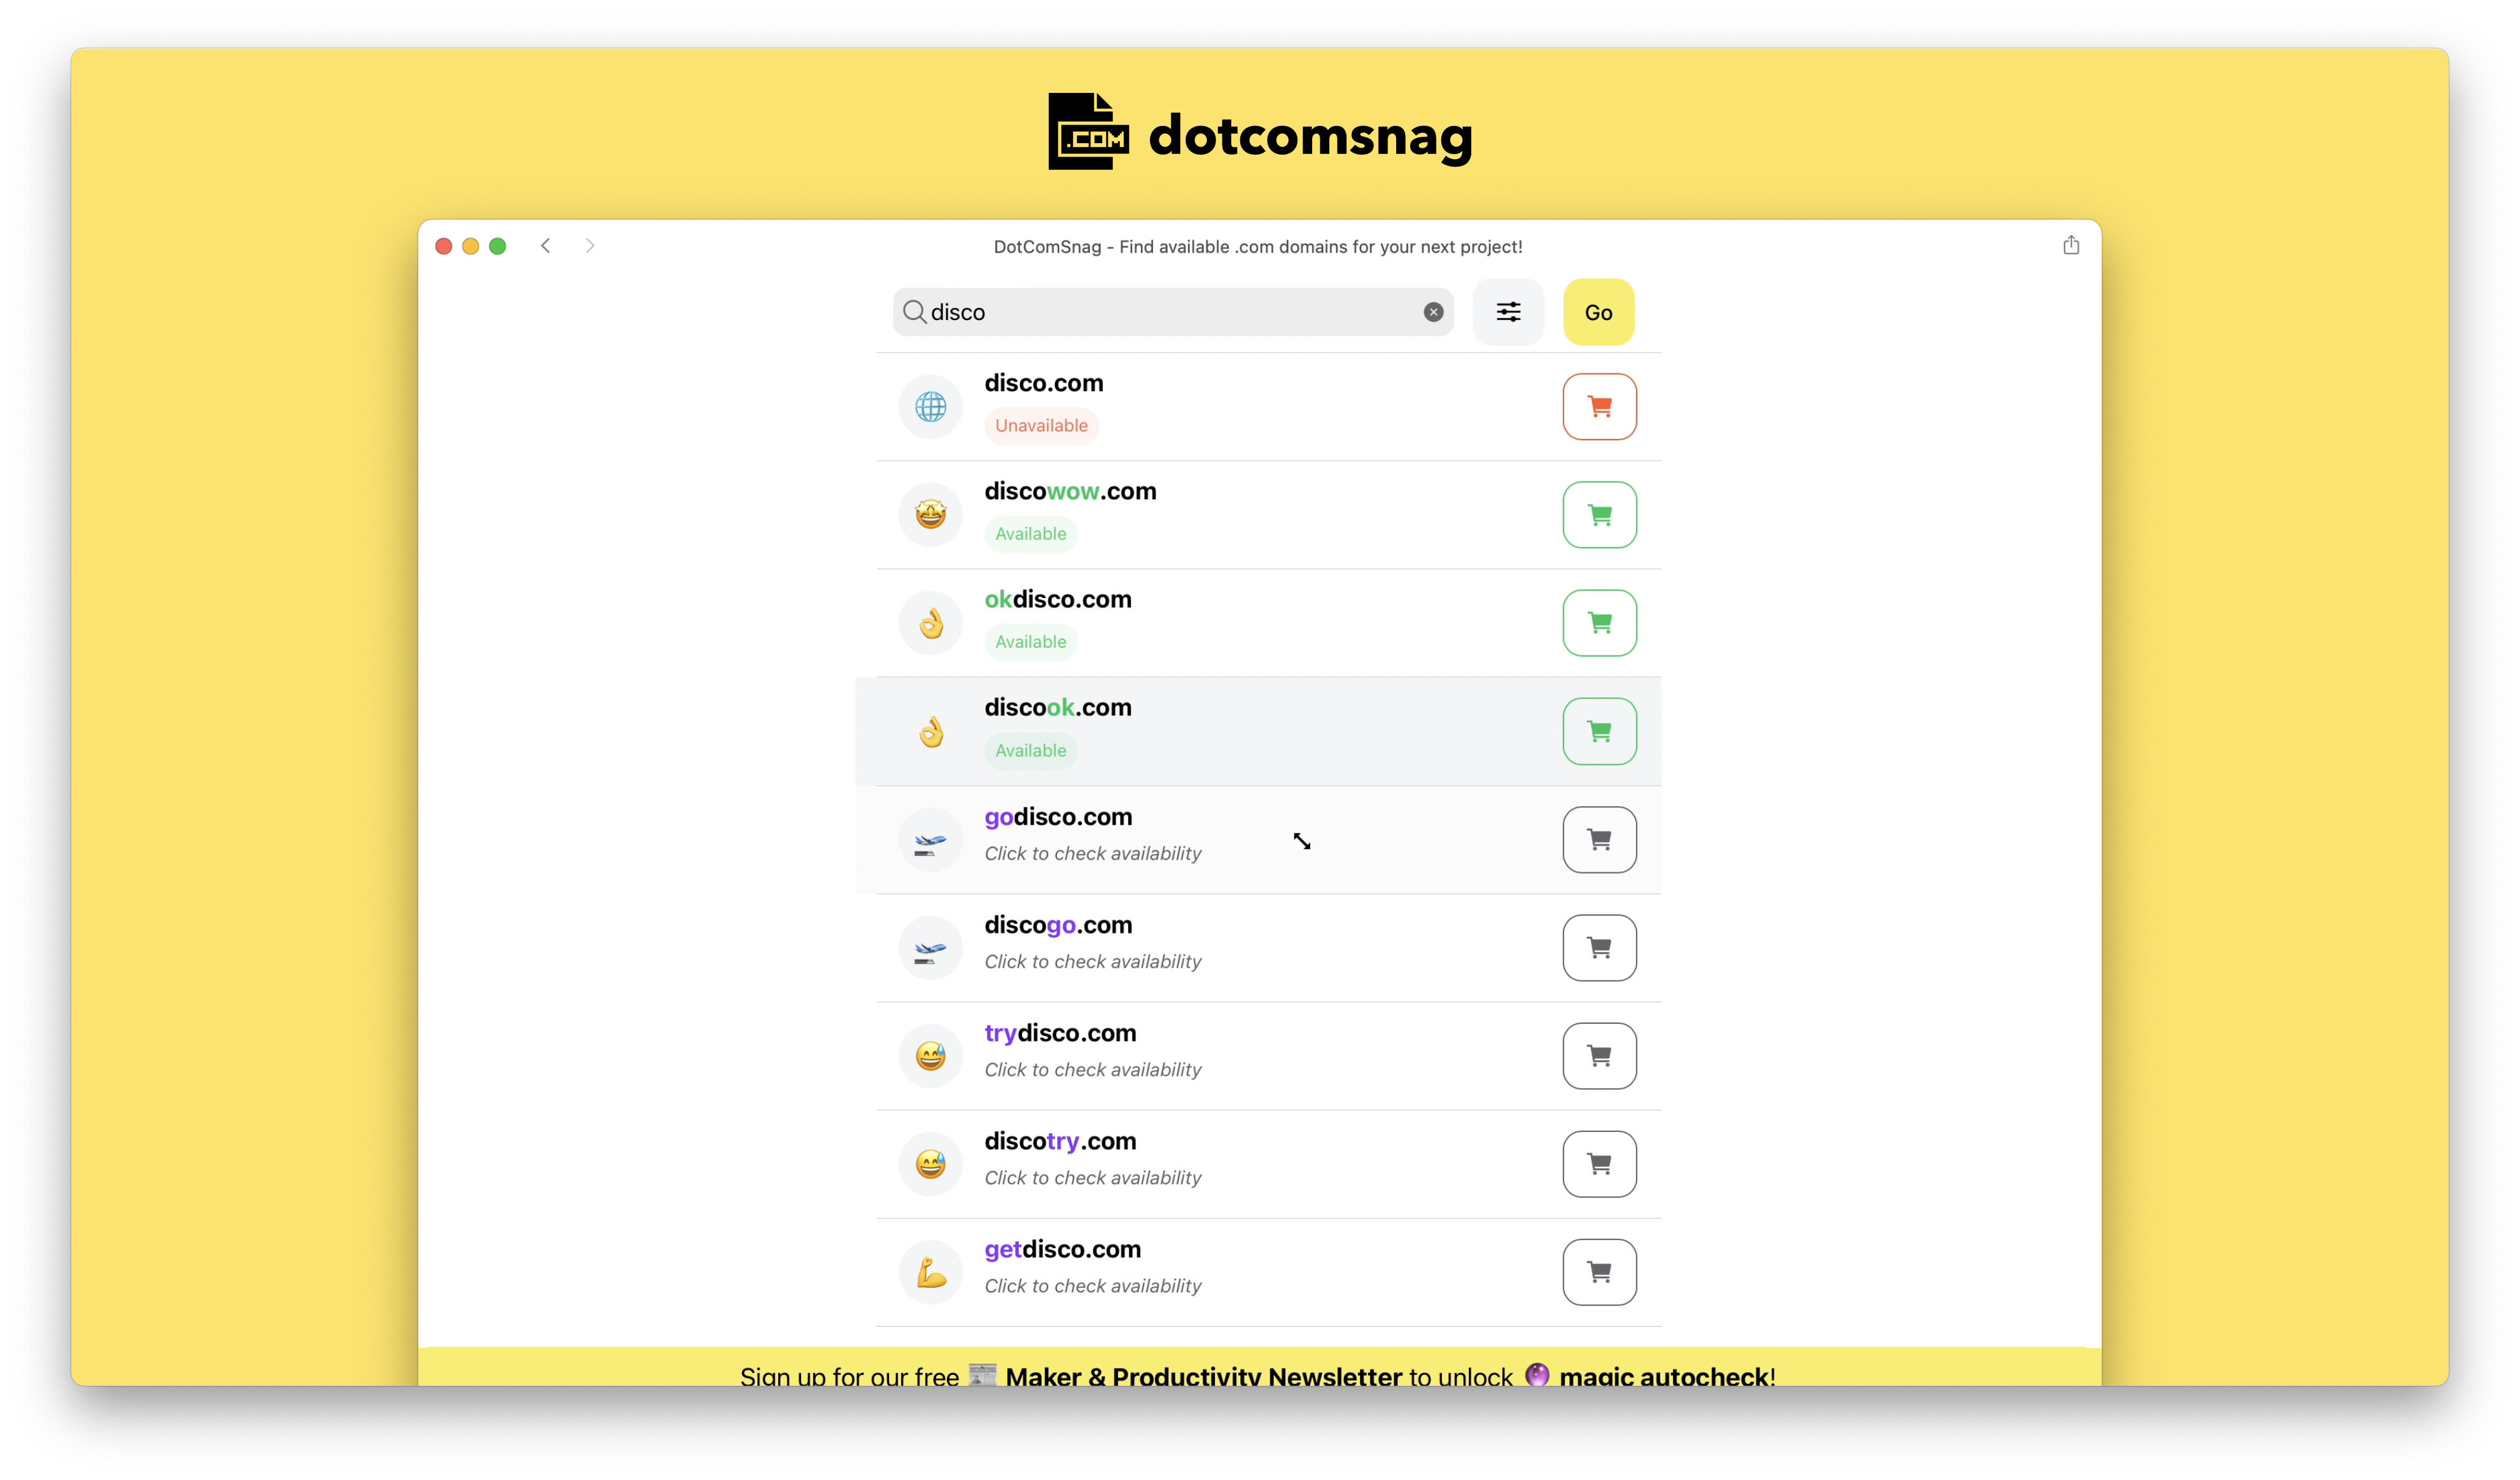
Task: Select the okdisco.com domain name
Action: pyautogui.click(x=1057, y=599)
